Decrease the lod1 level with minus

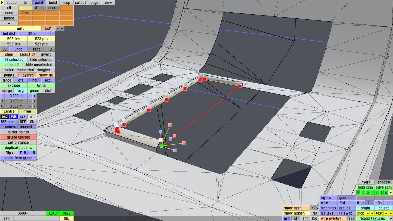tap(58, 28)
